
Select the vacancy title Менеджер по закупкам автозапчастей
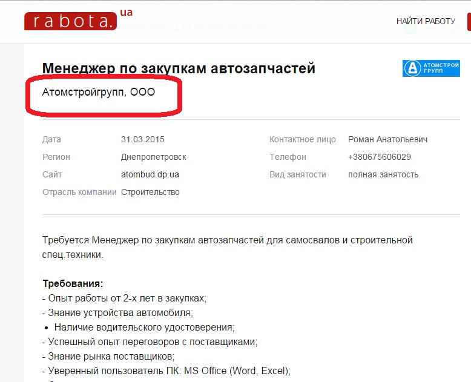click(179, 68)
